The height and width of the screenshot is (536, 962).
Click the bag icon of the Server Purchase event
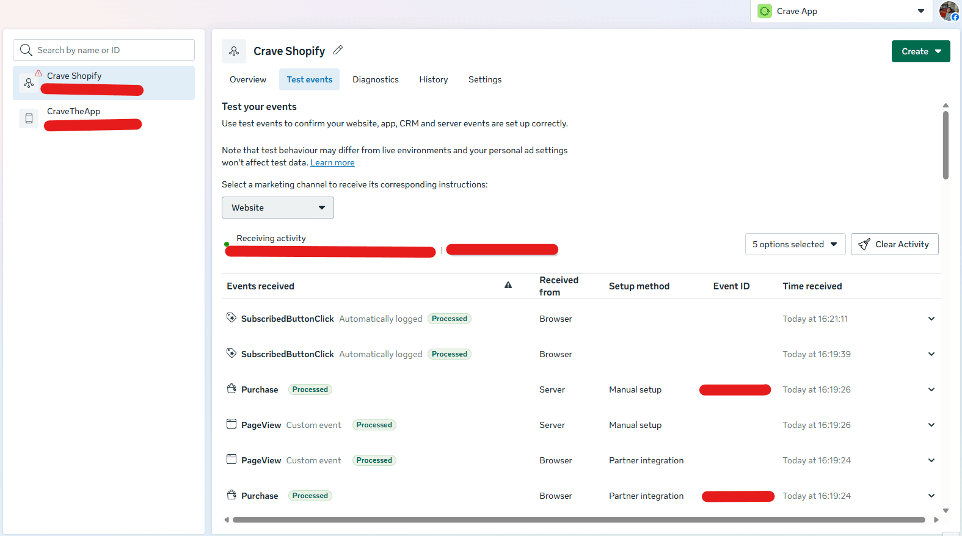[231, 388]
